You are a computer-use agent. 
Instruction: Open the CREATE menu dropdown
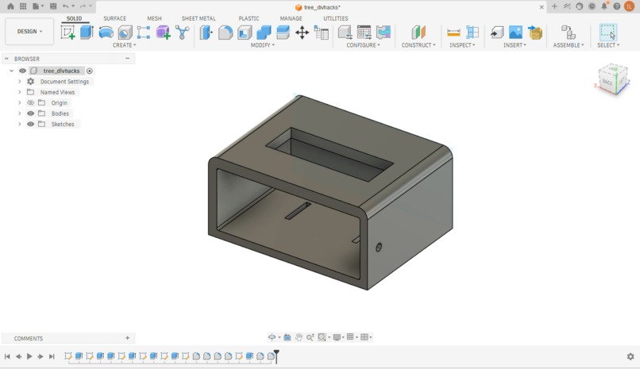(125, 45)
